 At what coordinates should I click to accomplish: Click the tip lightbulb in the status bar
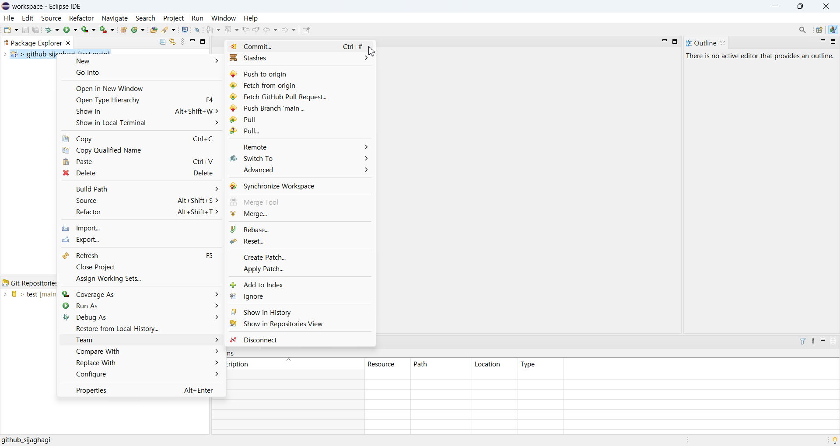pos(835,440)
